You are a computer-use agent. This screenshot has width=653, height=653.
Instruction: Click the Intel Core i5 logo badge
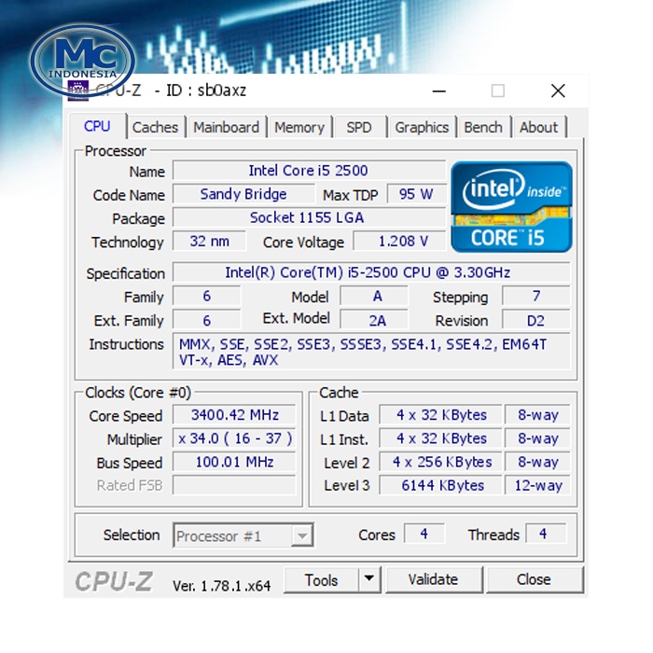pyautogui.click(x=511, y=207)
